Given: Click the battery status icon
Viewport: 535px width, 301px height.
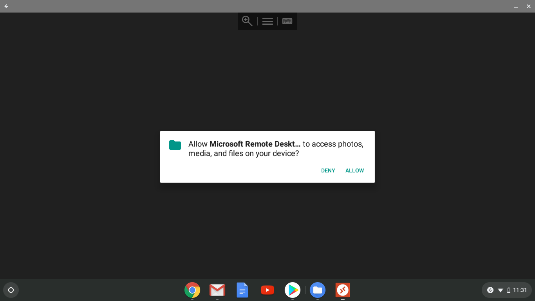Looking at the screenshot, I should pos(508,290).
